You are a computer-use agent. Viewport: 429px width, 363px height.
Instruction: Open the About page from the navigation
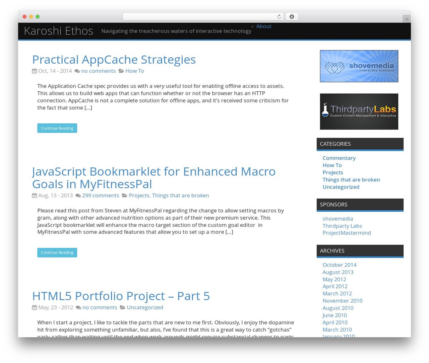[263, 26]
